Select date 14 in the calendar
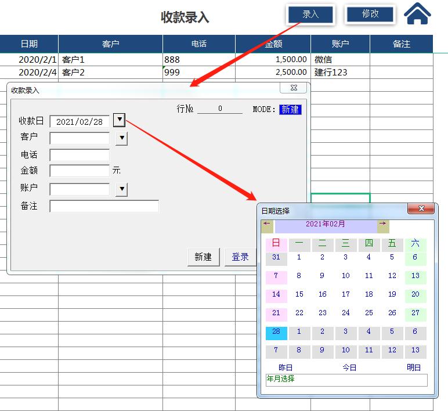 [276, 296]
